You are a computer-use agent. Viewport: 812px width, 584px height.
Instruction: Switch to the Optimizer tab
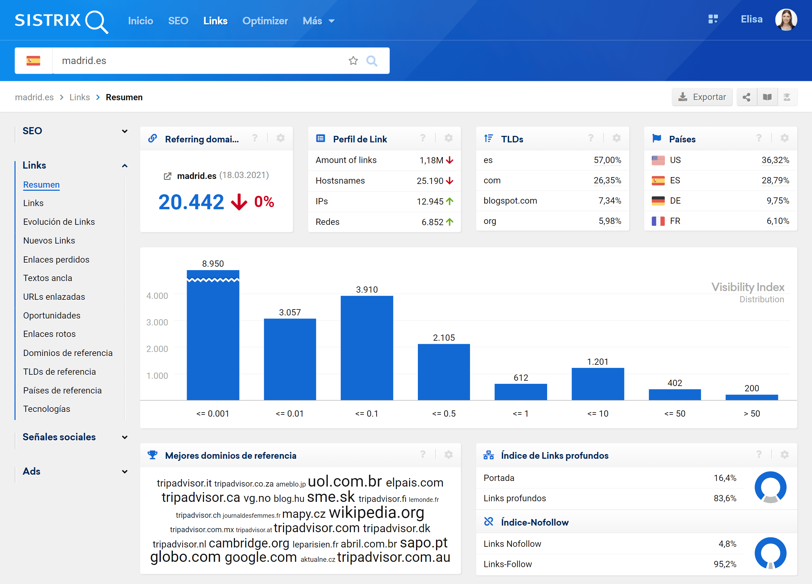coord(265,21)
